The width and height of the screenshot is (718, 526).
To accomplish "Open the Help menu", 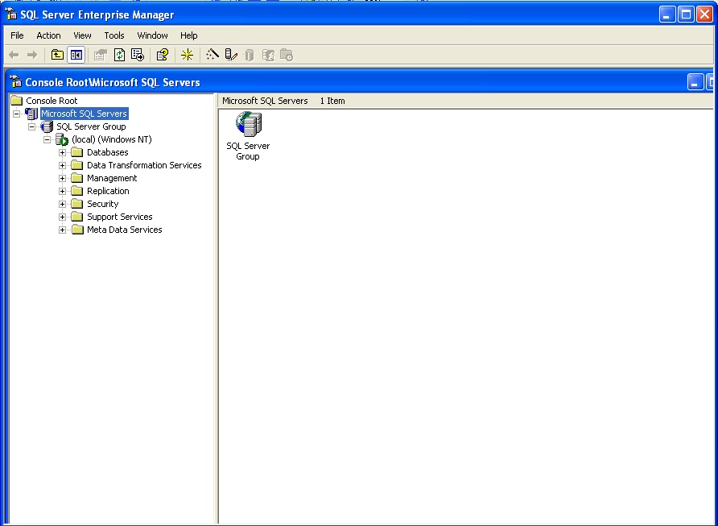I will 188,35.
